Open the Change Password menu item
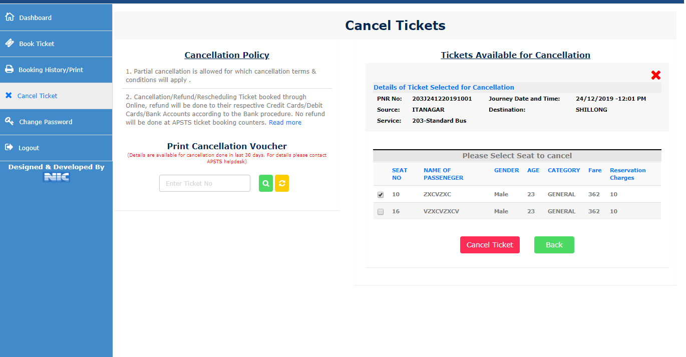 46,122
